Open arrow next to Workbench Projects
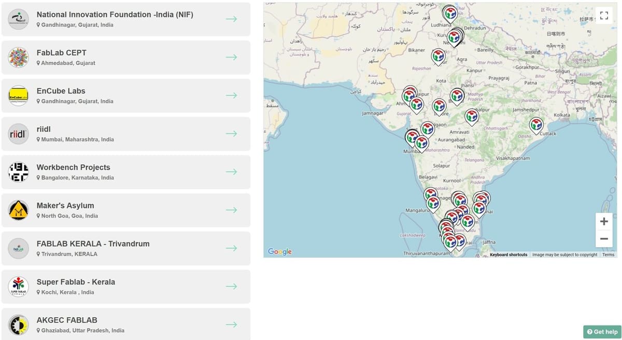Viewport: 622px width, 340px height. 231,172
